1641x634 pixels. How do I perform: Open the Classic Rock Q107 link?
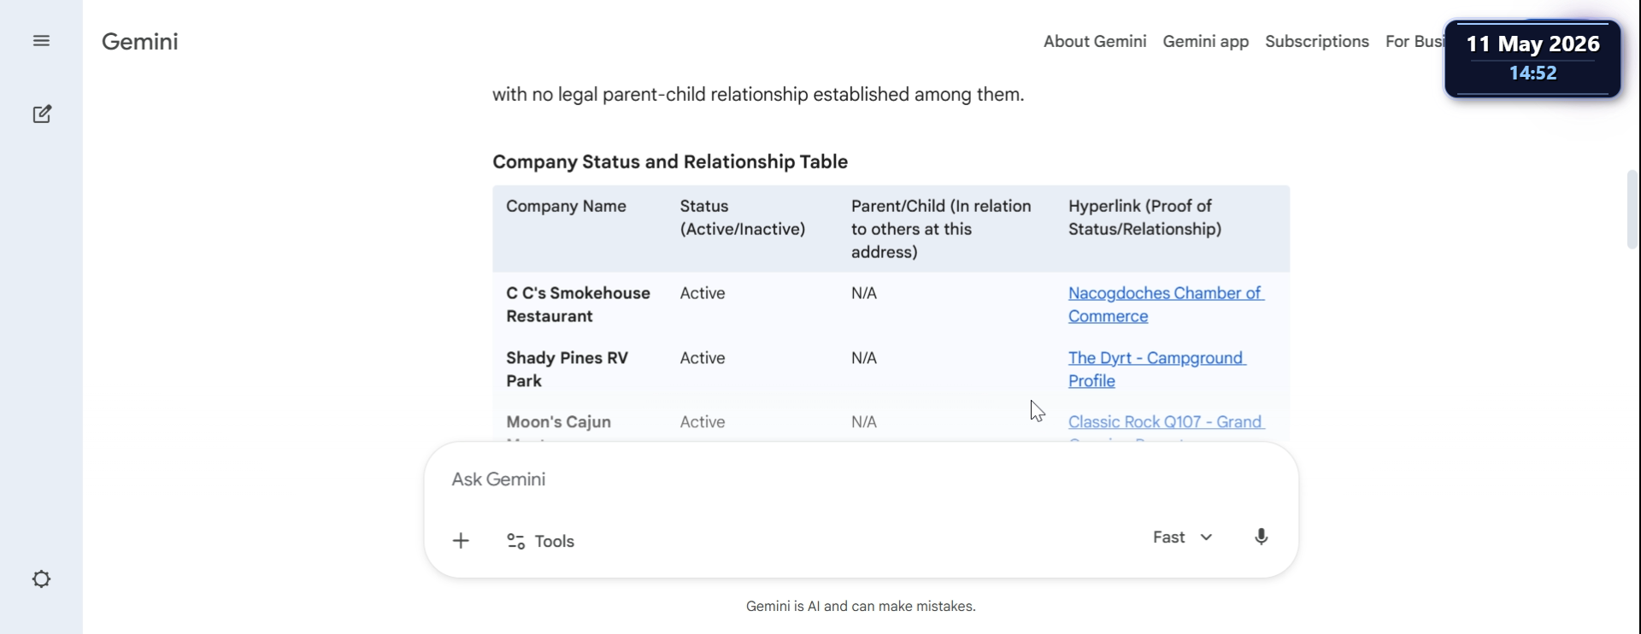(x=1166, y=422)
